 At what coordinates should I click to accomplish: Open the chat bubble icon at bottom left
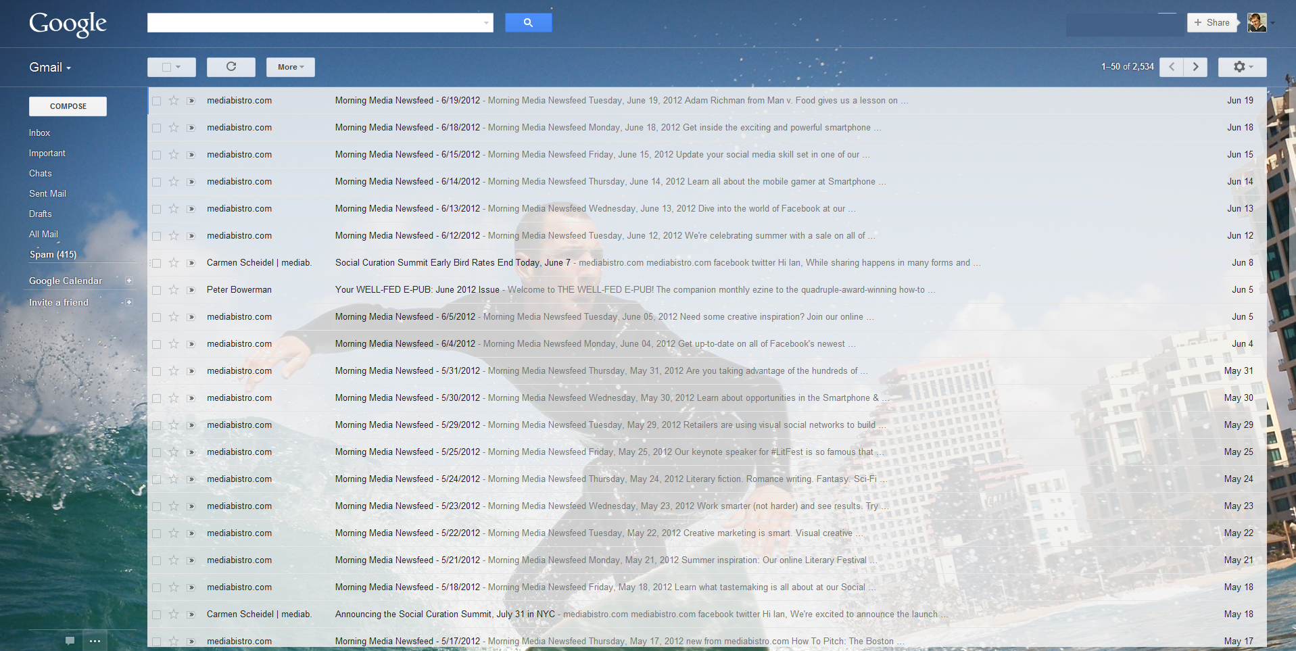coord(70,640)
